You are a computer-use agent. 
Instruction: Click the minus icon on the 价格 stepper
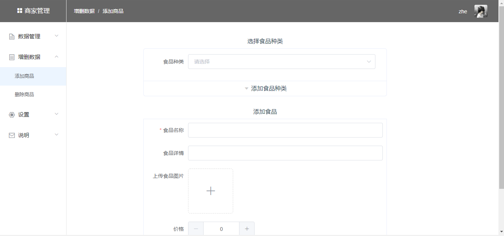(x=195, y=229)
